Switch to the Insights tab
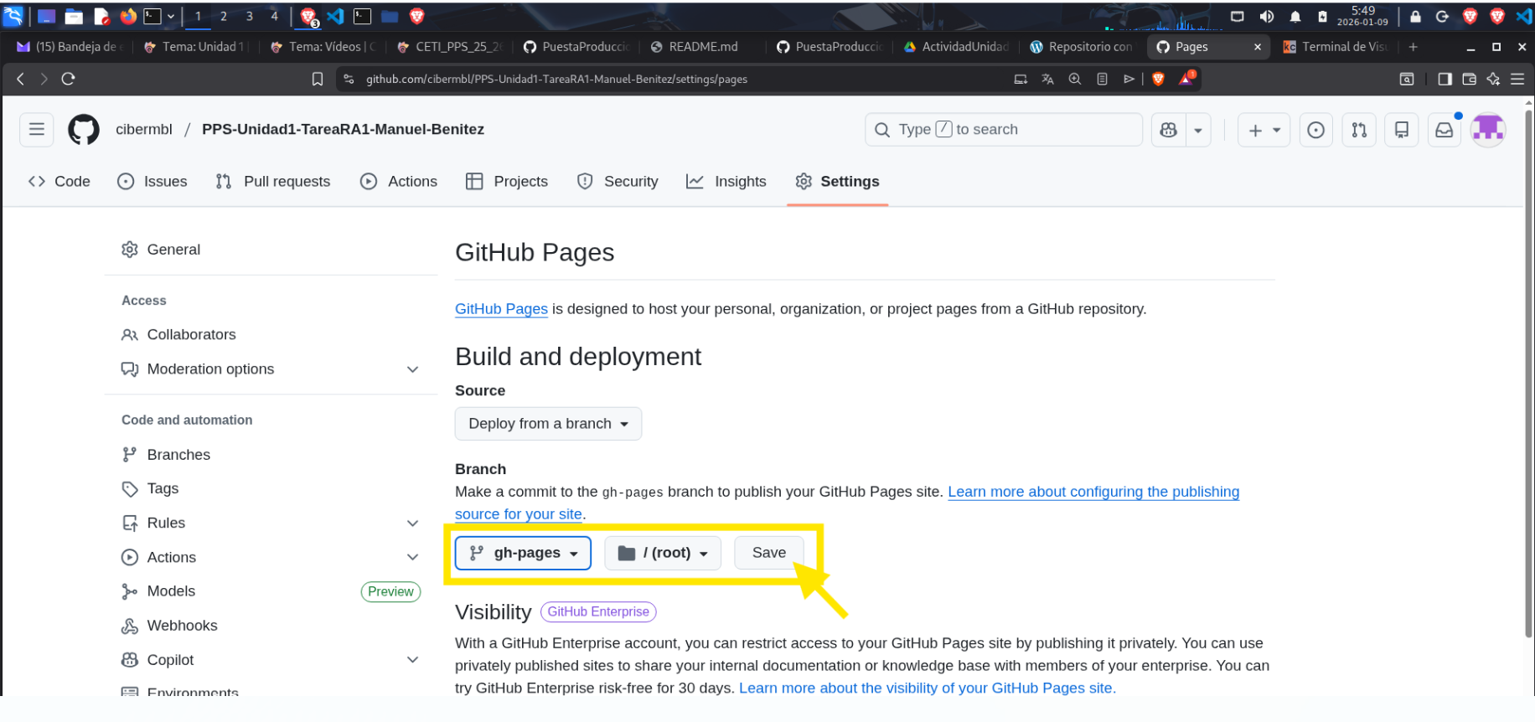The image size is (1535, 722). point(726,182)
